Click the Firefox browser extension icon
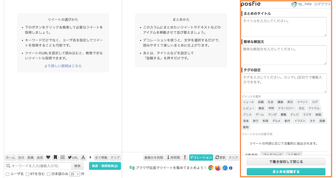 pos(218,168)
